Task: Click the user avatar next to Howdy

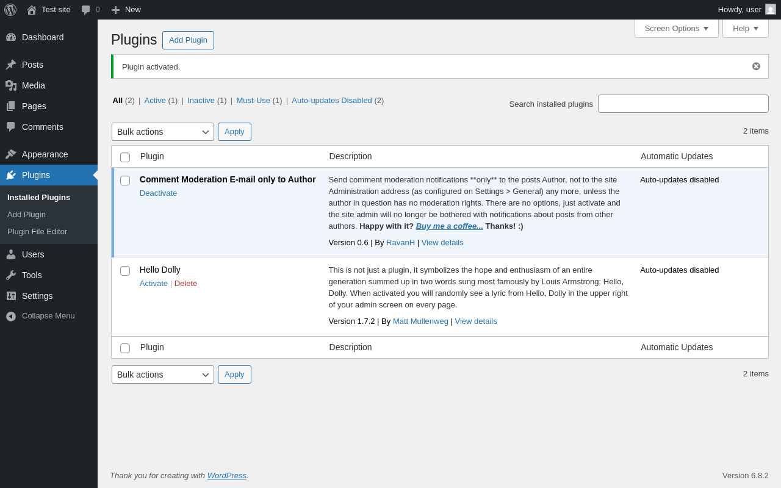Action: [771, 9]
